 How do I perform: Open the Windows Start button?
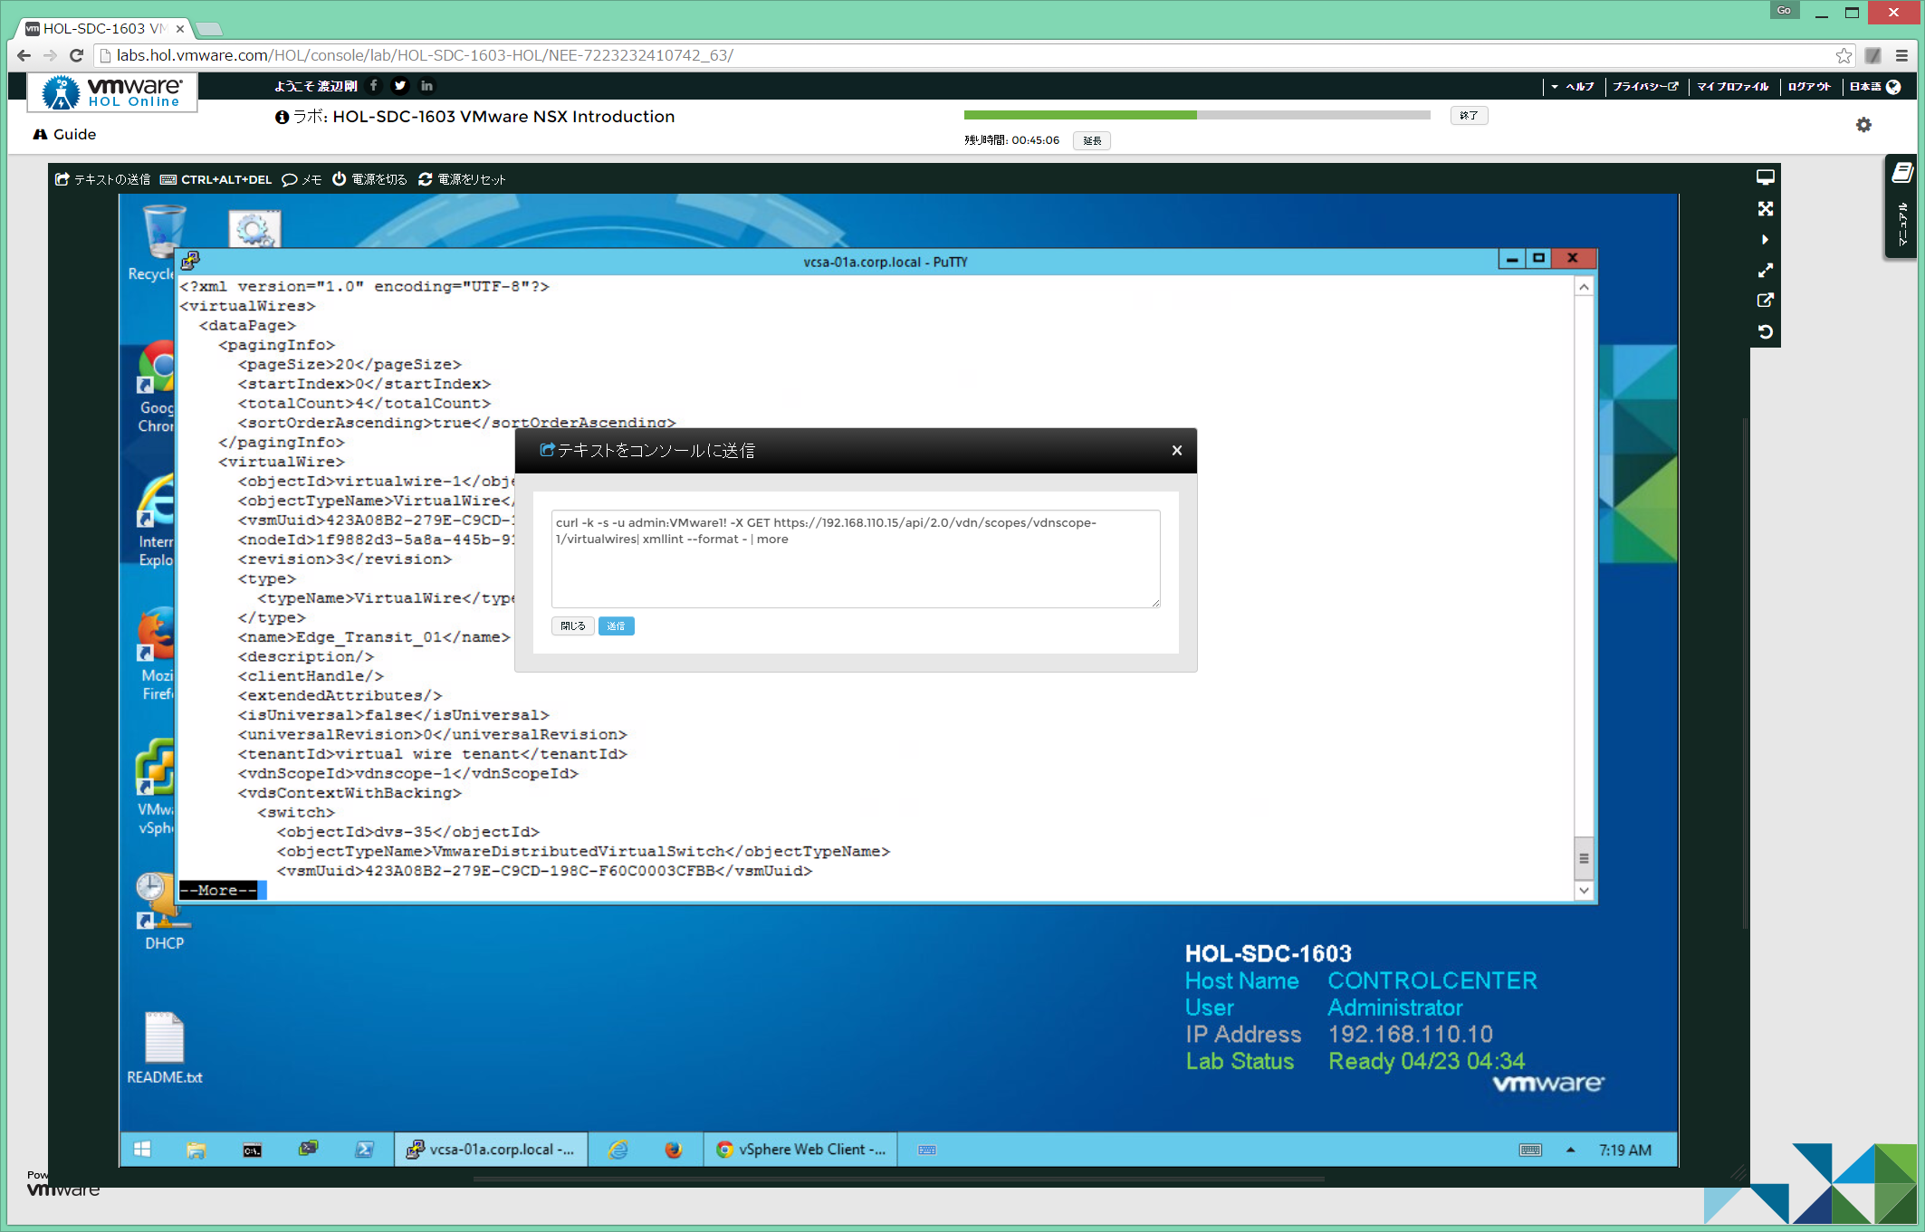142,1150
